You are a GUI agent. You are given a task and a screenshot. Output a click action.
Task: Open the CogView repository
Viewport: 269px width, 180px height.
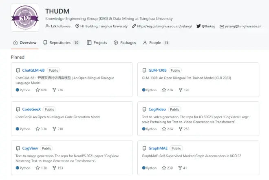coord(30,148)
